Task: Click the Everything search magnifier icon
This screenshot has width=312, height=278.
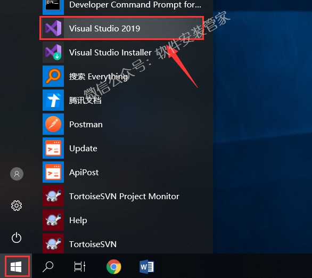Action: coord(53,76)
